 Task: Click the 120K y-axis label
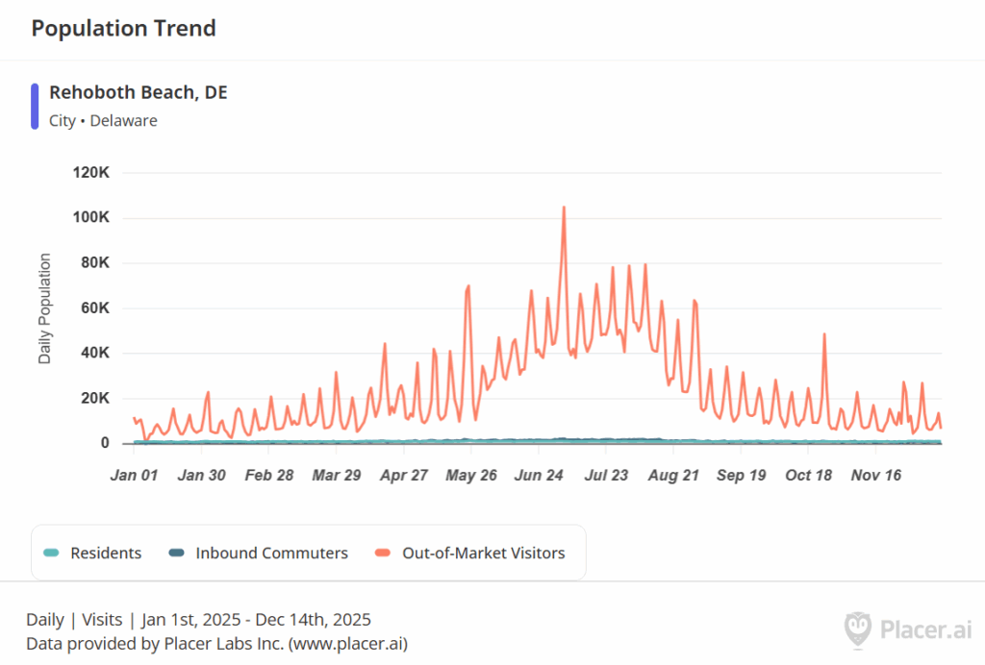(x=91, y=172)
